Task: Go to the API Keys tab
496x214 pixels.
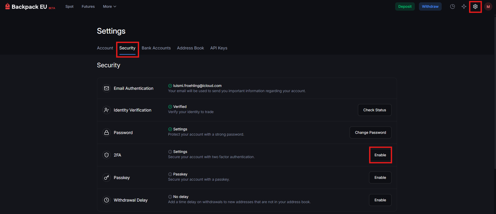Action: click(x=219, y=48)
